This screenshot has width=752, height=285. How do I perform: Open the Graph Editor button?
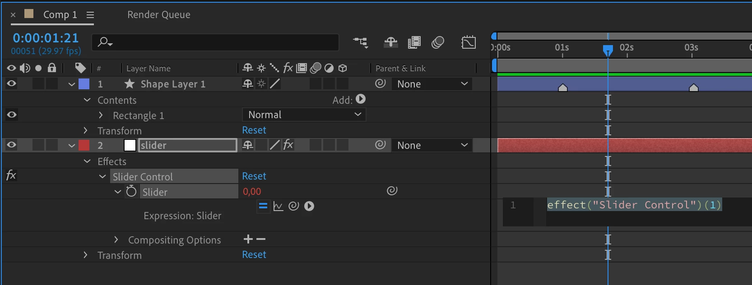tap(469, 42)
